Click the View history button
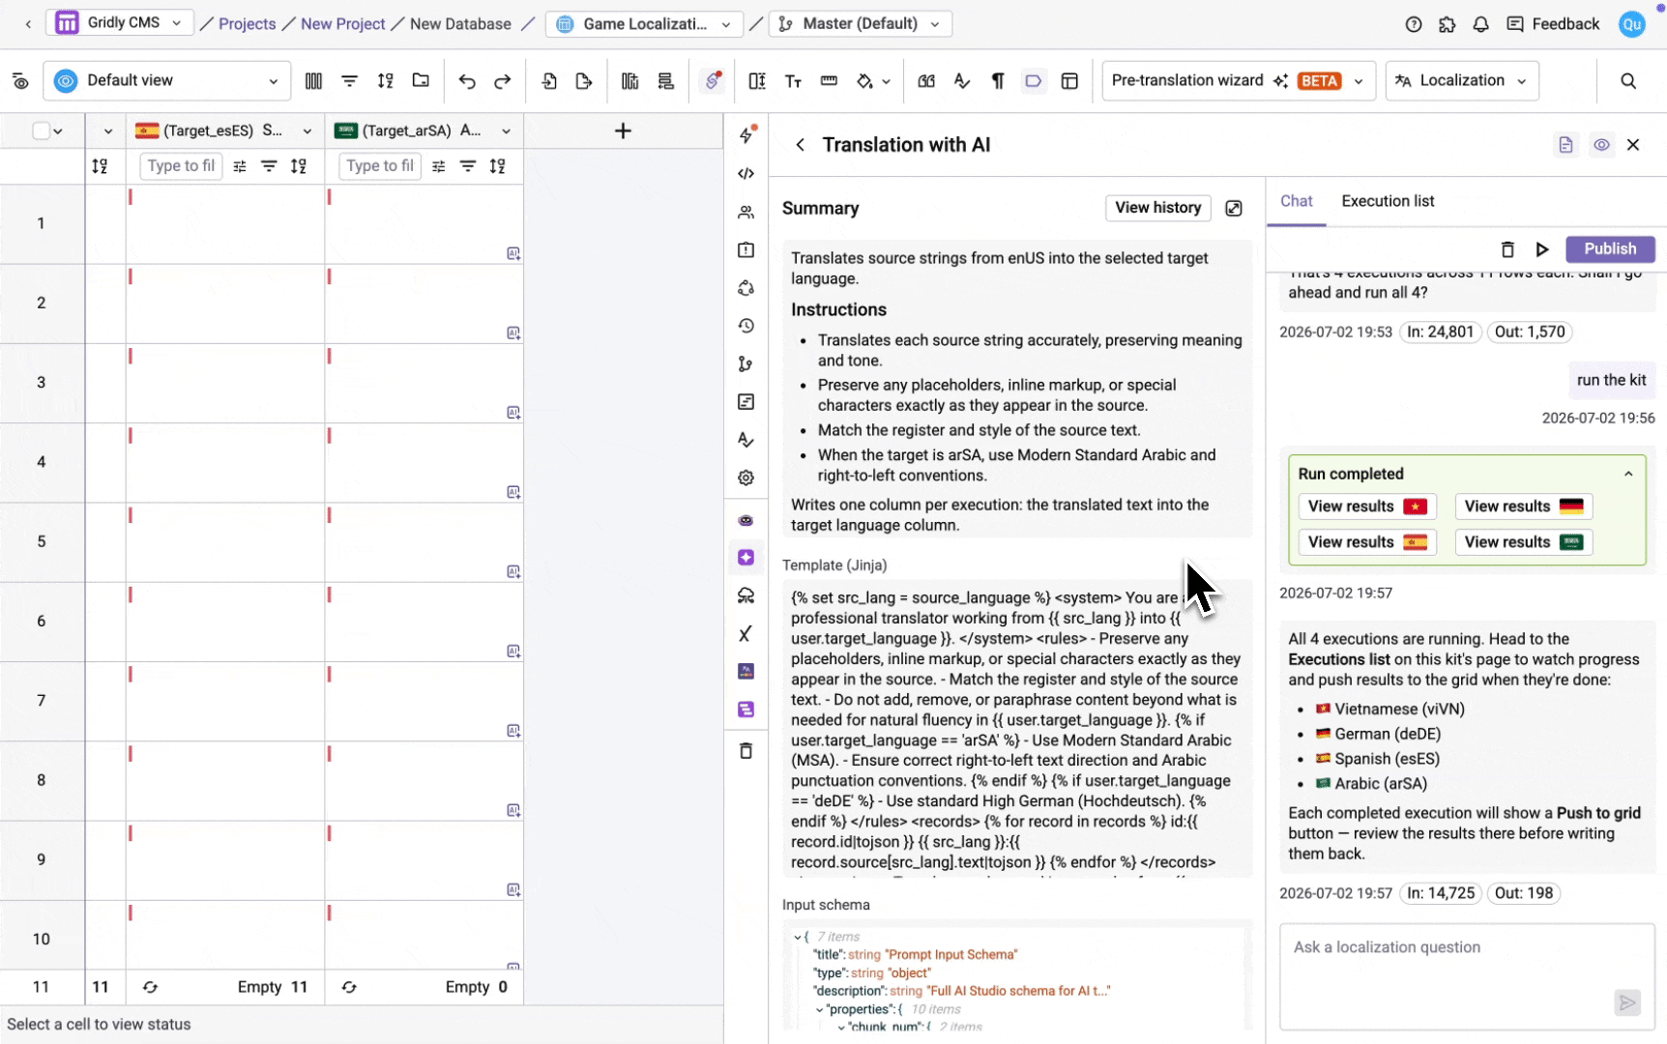1667x1044 pixels. 1157,208
